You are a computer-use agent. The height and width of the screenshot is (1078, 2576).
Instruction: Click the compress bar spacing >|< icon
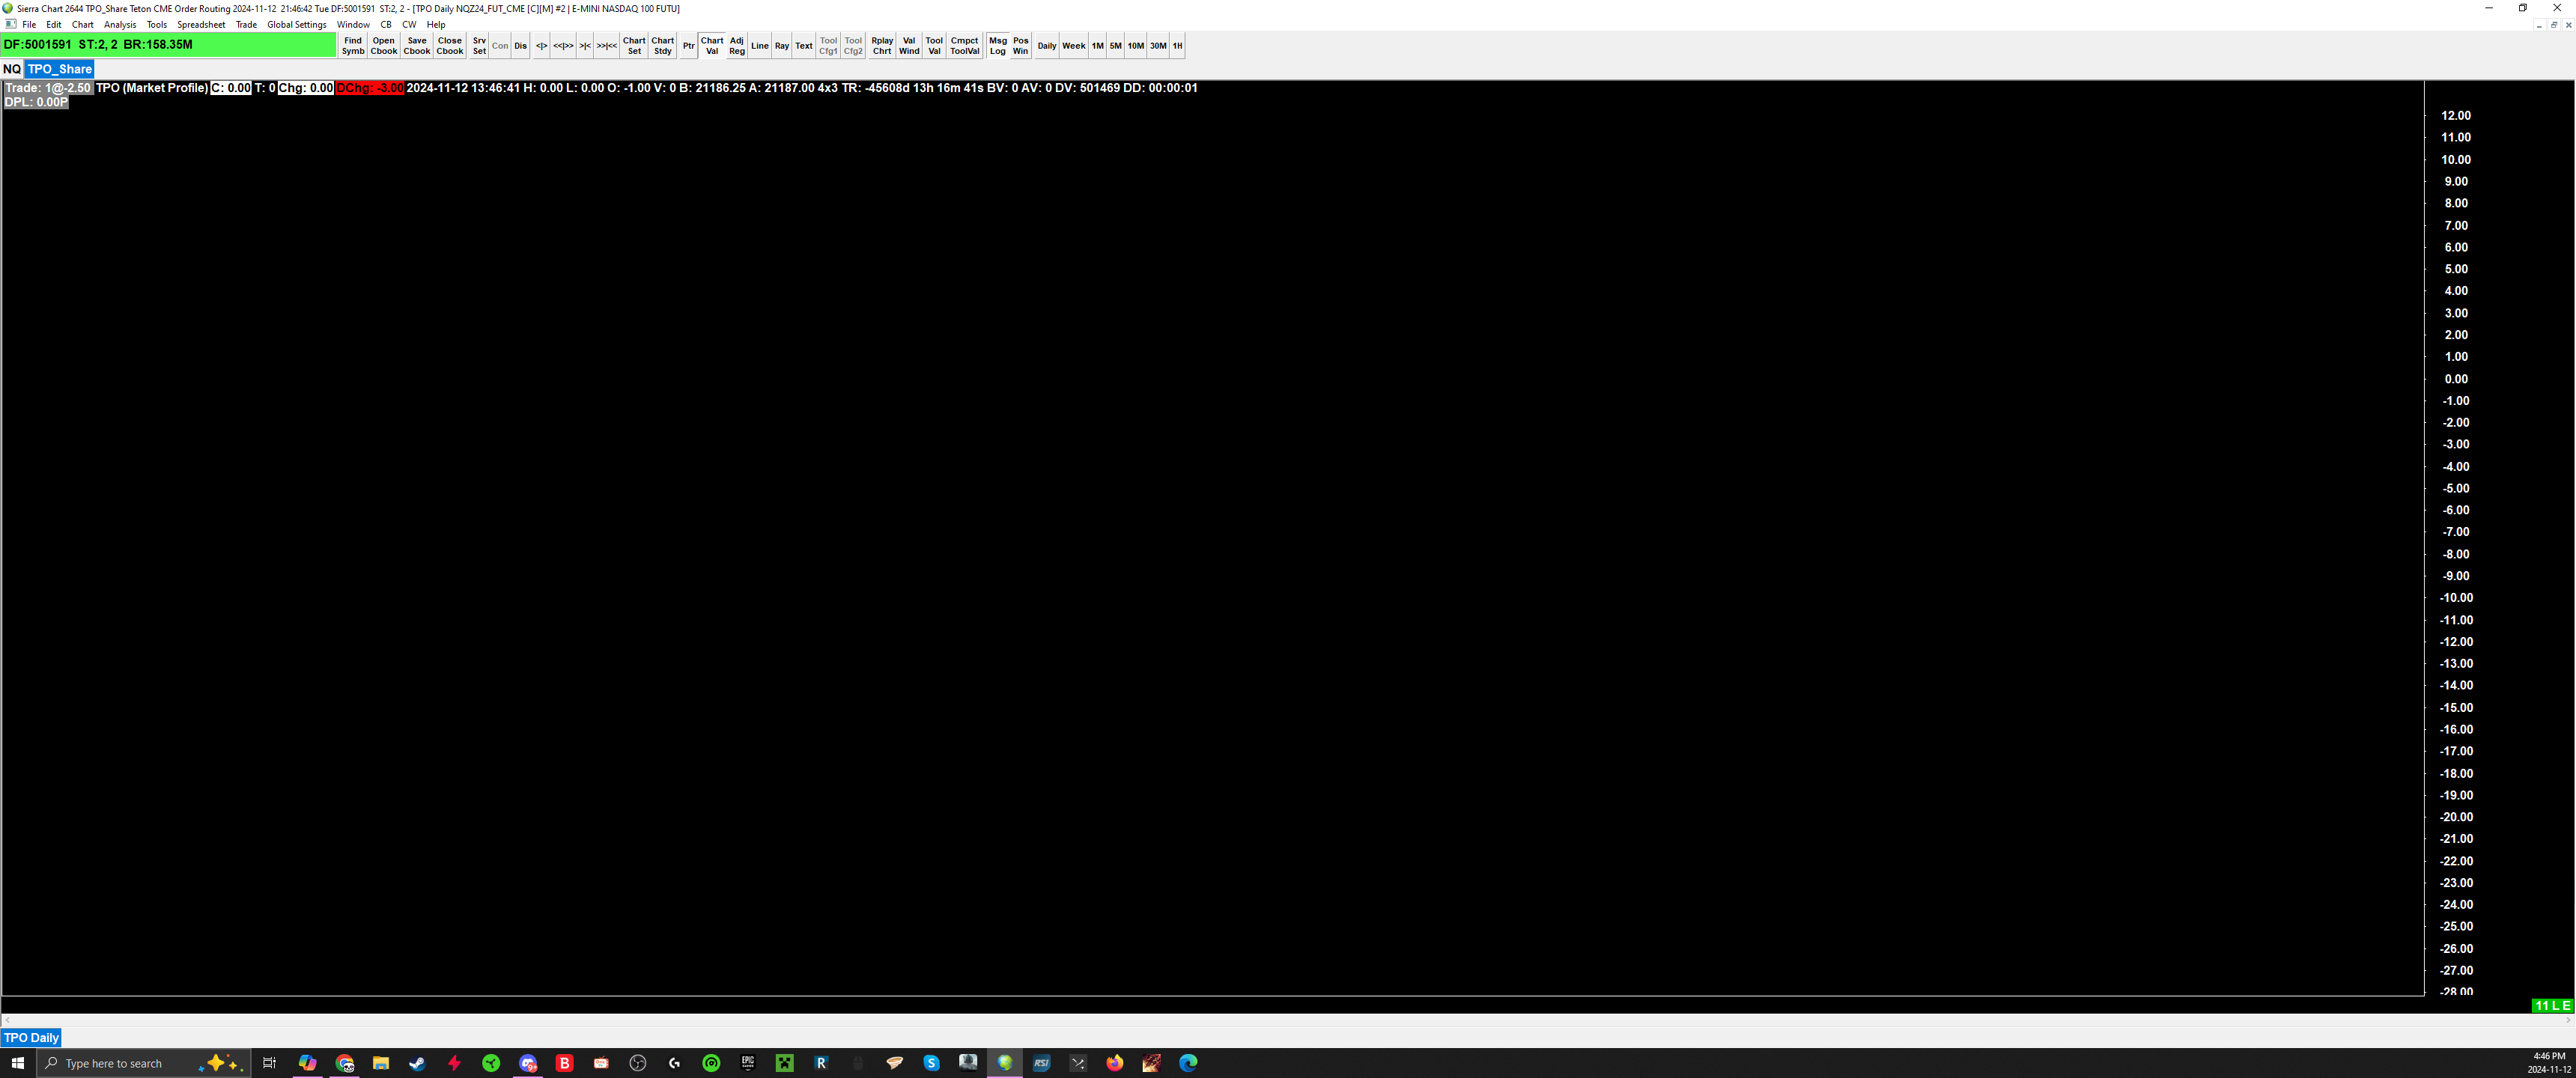tap(585, 46)
